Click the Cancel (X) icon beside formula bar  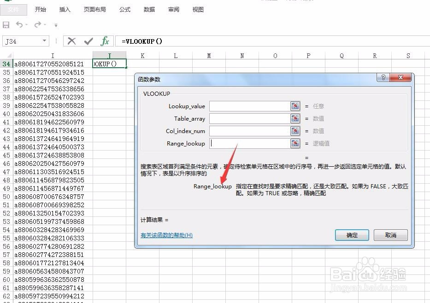(x=71, y=41)
